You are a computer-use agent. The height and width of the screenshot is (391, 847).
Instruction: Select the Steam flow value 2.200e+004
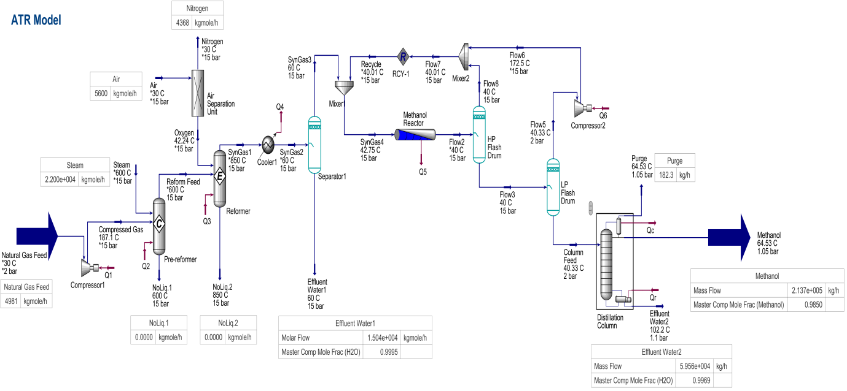(60, 180)
